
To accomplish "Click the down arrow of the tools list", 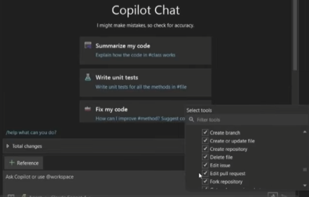I will pyautogui.click(x=305, y=185).
